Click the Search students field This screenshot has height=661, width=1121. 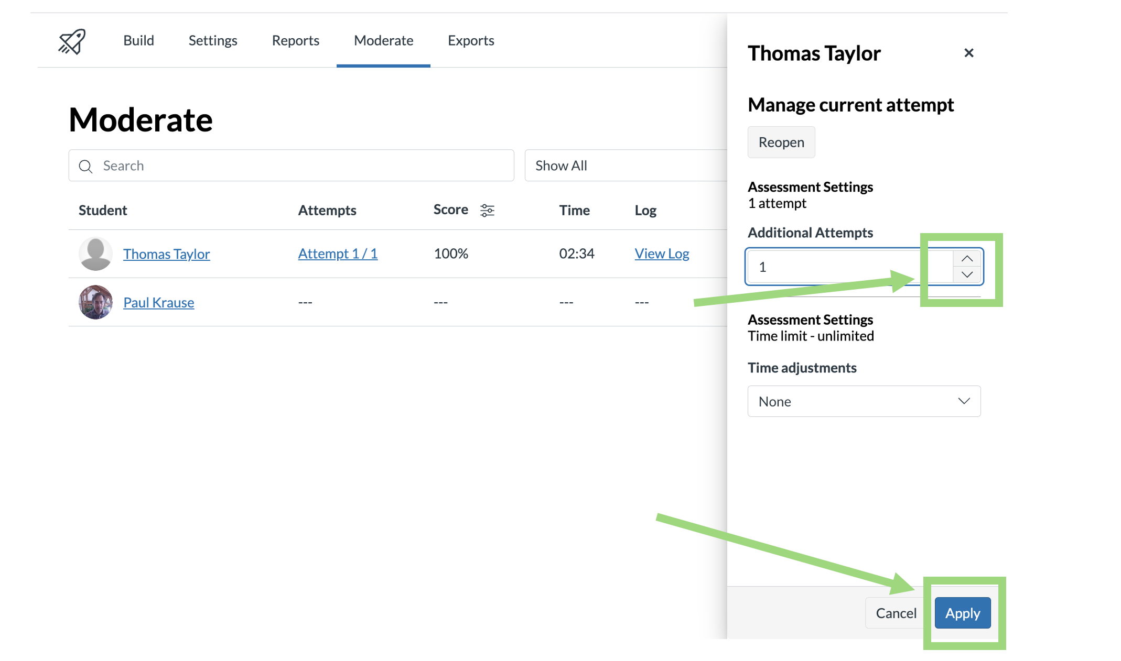[291, 166]
